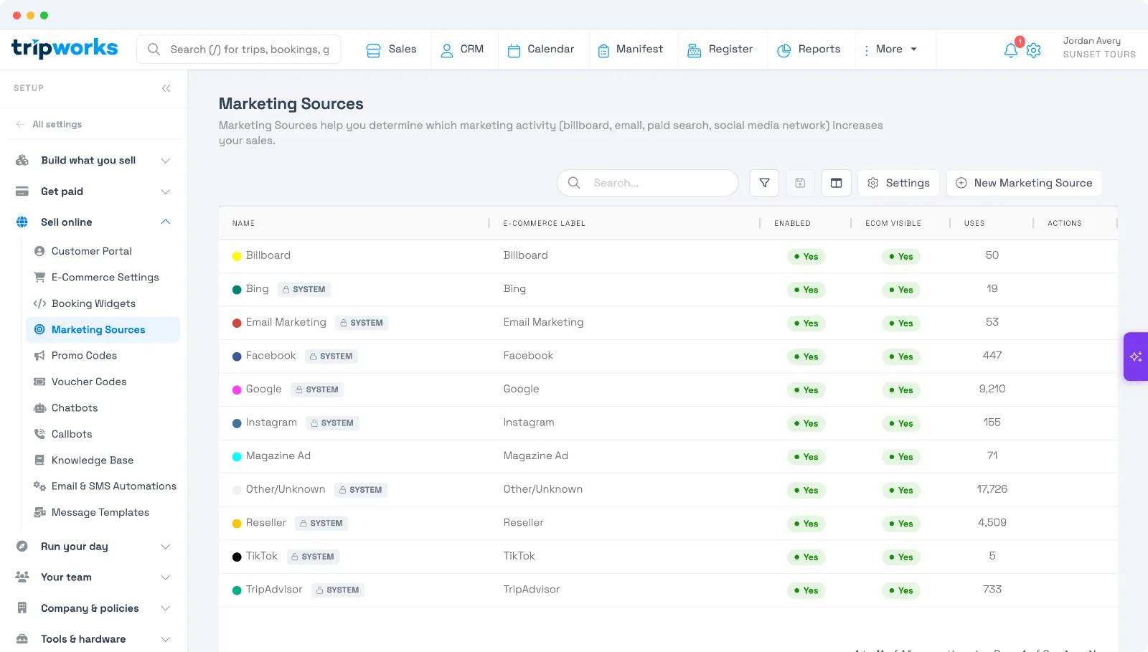1148x652 pixels.
Task: Click the tripworks logo
Action: [x=65, y=48]
